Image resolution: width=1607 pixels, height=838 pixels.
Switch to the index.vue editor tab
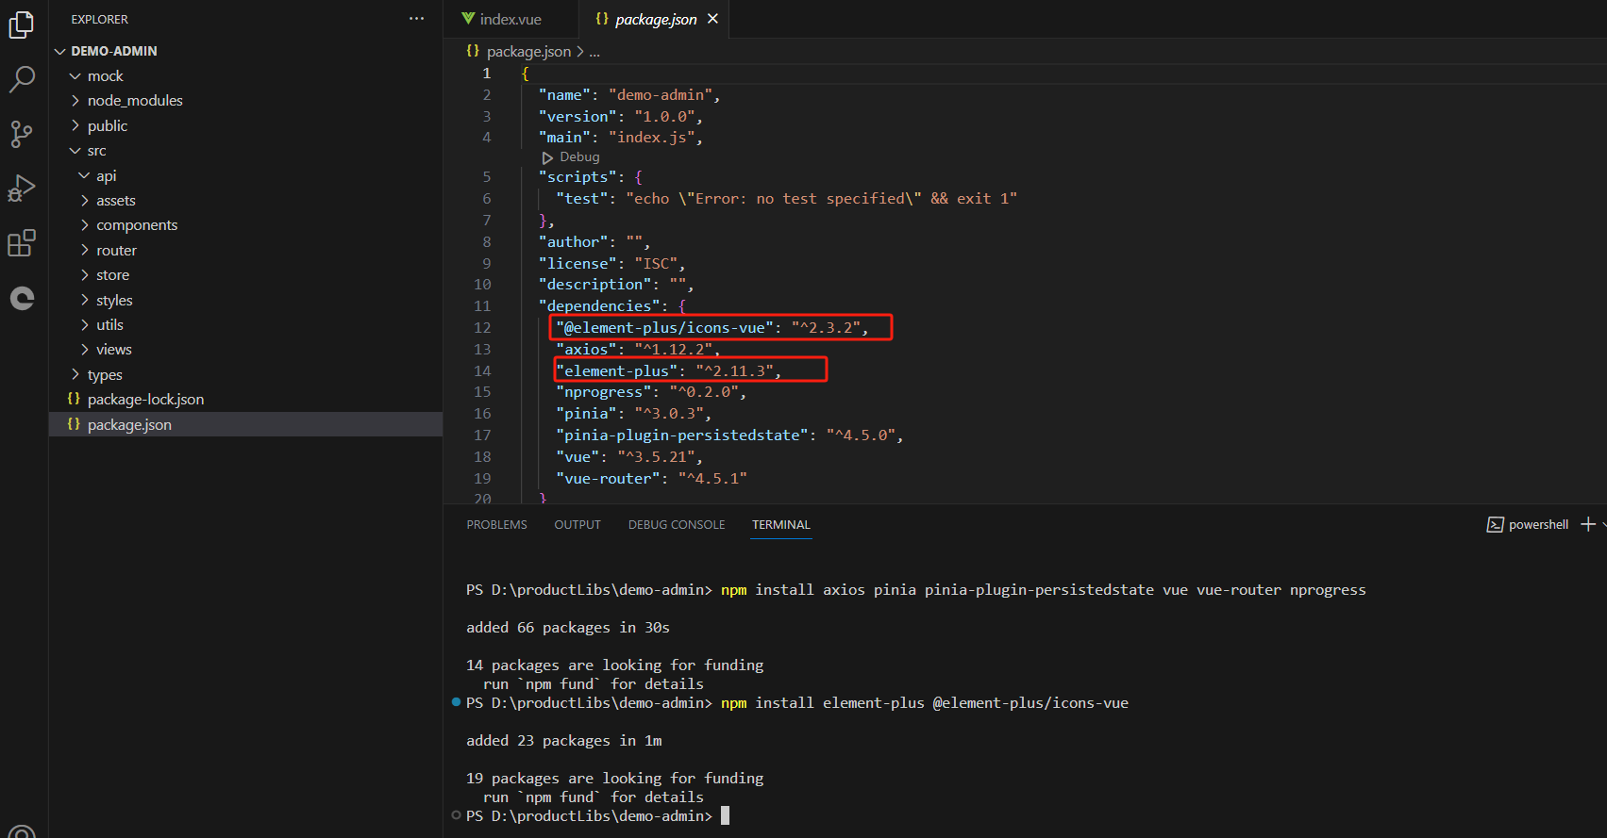click(511, 19)
